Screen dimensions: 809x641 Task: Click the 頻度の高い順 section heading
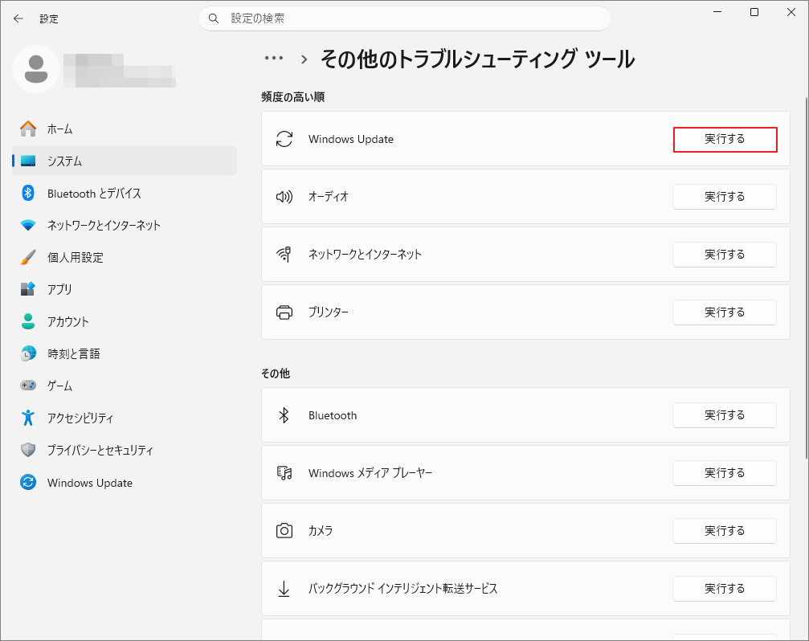tap(293, 97)
